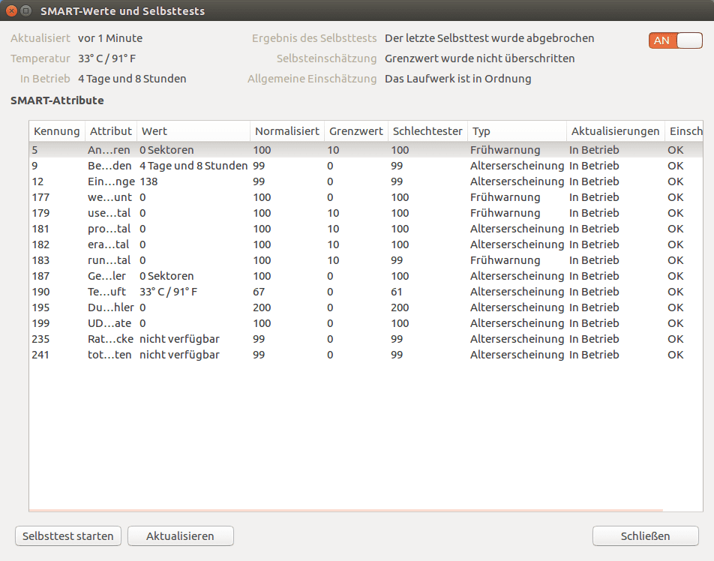Sort table by the truncated Einsch… column header
714x561 pixels.
684,131
